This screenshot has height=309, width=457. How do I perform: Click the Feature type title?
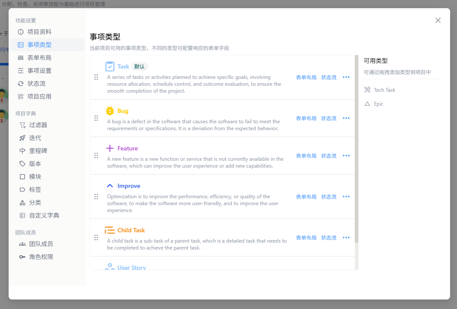click(128, 149)
